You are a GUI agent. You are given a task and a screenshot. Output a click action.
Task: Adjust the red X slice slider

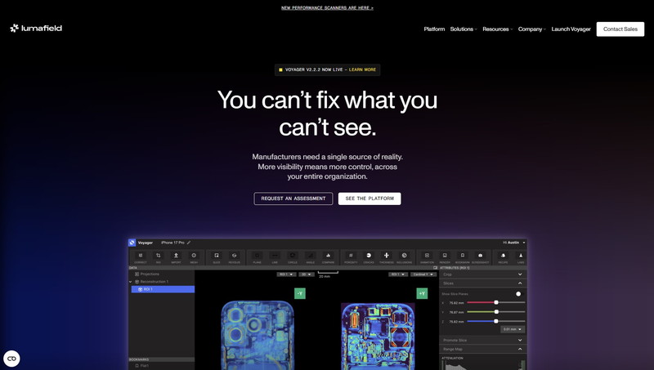tap(496, 302)
